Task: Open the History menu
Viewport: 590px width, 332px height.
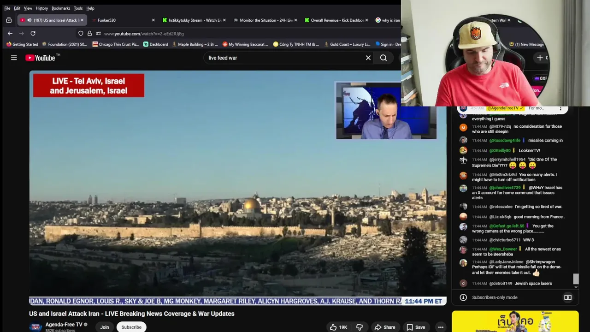Action: (x=41, y=8)
